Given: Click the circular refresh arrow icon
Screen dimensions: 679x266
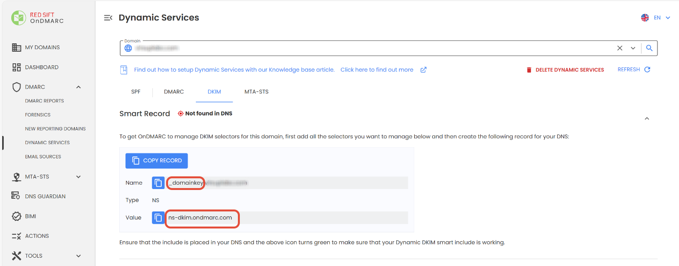Looking at the screenshot, I should pos(647,70).
